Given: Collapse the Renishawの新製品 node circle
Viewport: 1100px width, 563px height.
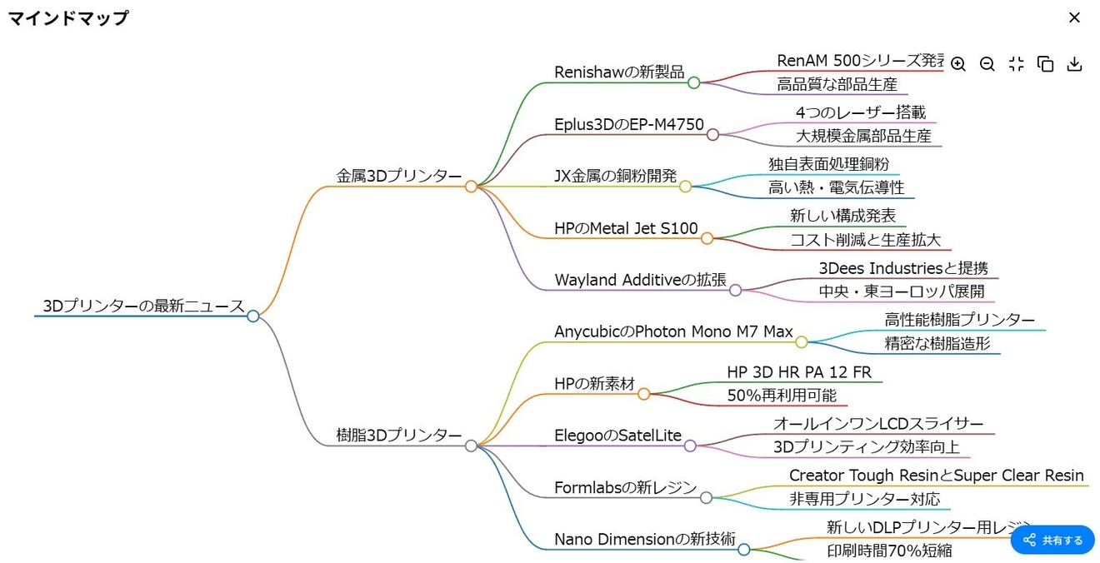Looking at the screenshot, I should tap(693, 82).
